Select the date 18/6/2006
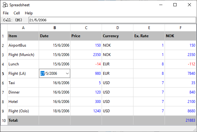Image resolution: width=197 pixels, height=132 pixels. click(x=55, y=111)
